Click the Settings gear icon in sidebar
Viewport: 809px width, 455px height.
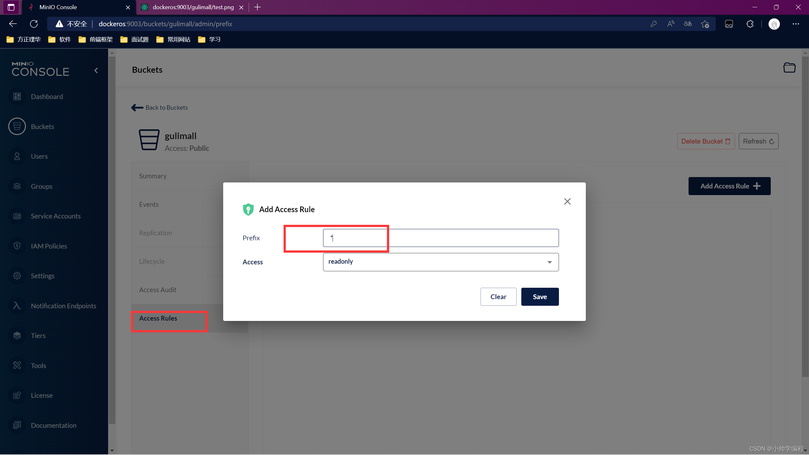click(x=17, y=276)
